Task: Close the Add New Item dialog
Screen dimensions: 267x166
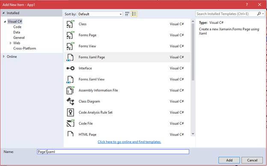Action: coord(259,5)
